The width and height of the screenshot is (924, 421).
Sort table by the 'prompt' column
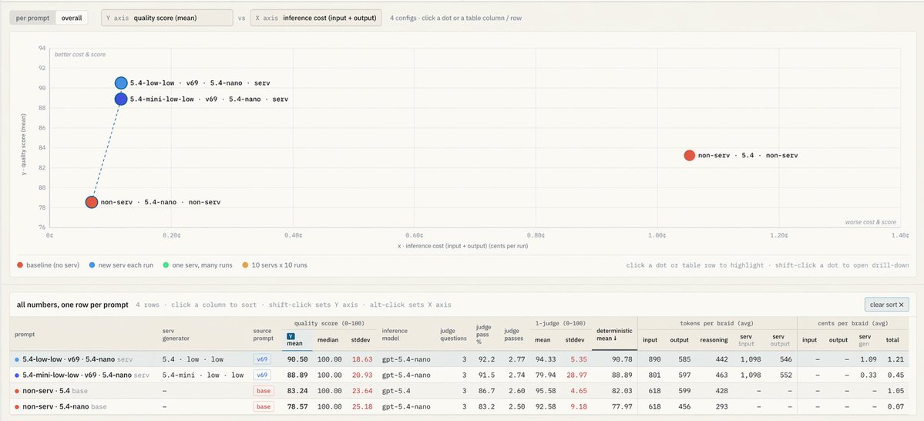point(25,335)
